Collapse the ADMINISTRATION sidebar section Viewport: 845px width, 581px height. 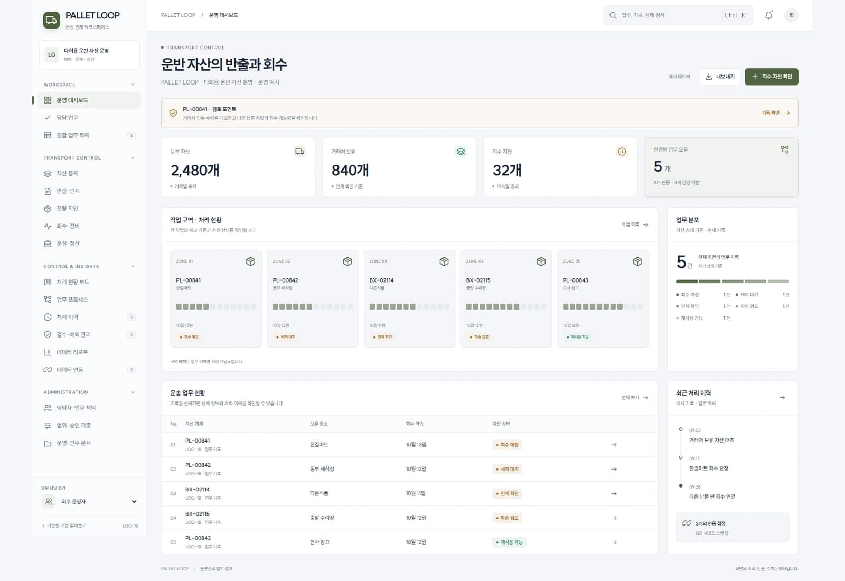coord(133,392)
